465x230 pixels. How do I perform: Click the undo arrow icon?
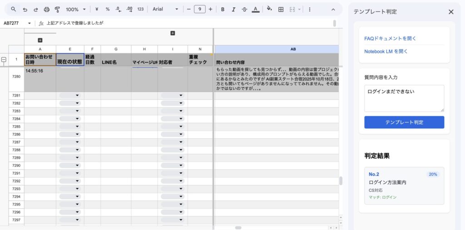click(25, 9)
